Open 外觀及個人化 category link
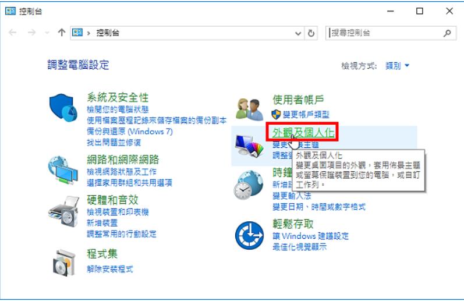Viewport: 464px width, 301px height. [303, 132]
